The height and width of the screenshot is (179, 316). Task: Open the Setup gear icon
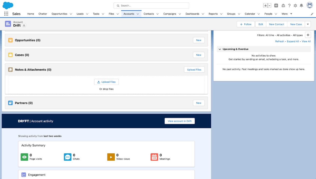coord(295,6)
